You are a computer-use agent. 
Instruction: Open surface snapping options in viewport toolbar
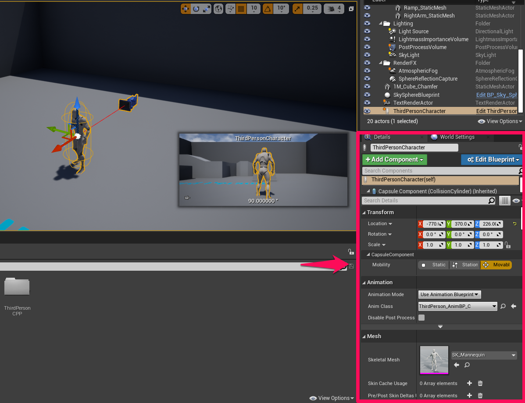(x=230, y=9)
